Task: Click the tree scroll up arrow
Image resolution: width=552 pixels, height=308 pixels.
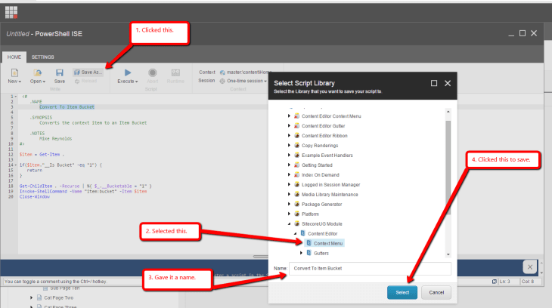Action: (448, 112)
